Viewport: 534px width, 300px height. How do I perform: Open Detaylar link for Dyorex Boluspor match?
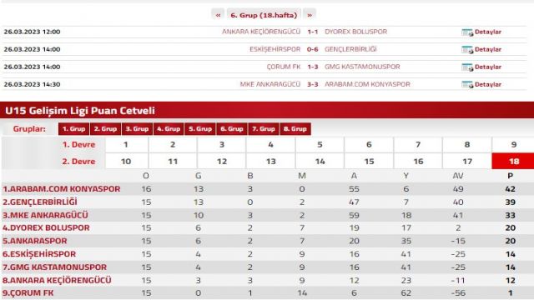[488, 32]
